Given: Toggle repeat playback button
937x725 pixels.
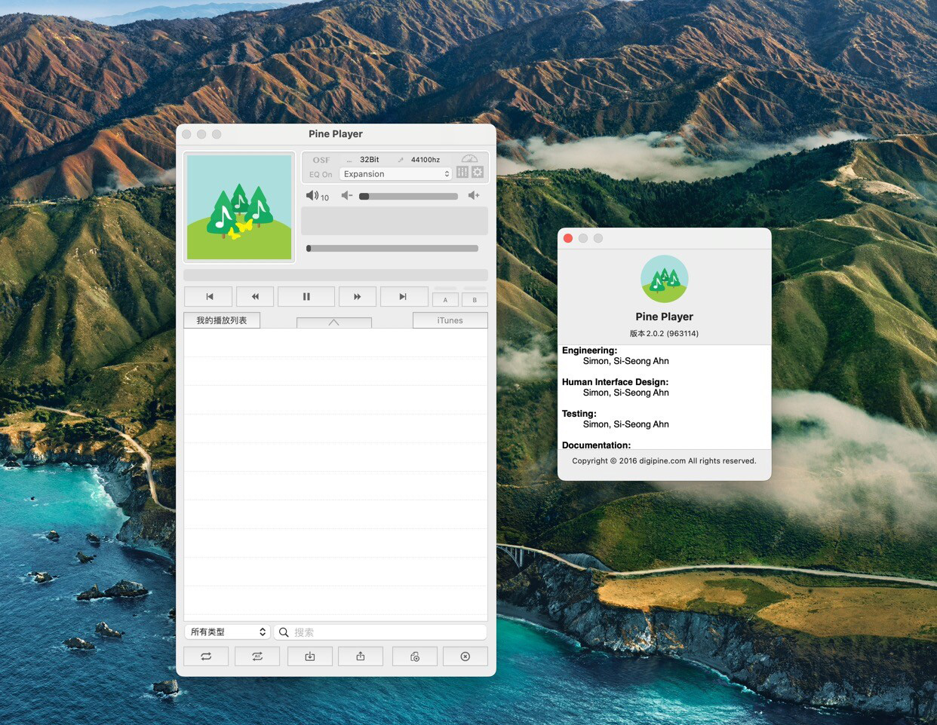Looking at the screenshot, I should 206,656.
